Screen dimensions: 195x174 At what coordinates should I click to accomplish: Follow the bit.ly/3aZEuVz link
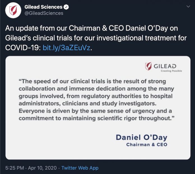click(x=66, y=48)
